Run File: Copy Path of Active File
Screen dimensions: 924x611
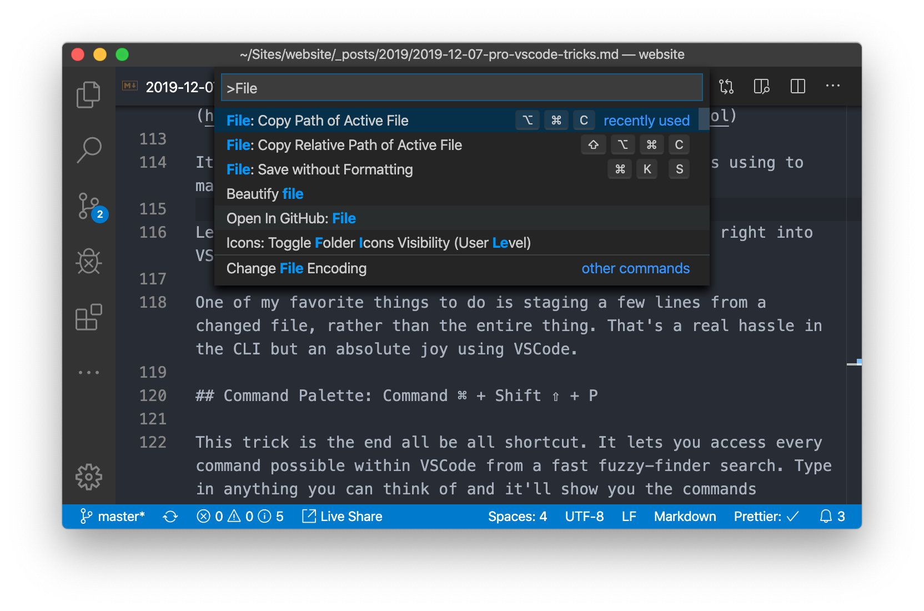462,120
